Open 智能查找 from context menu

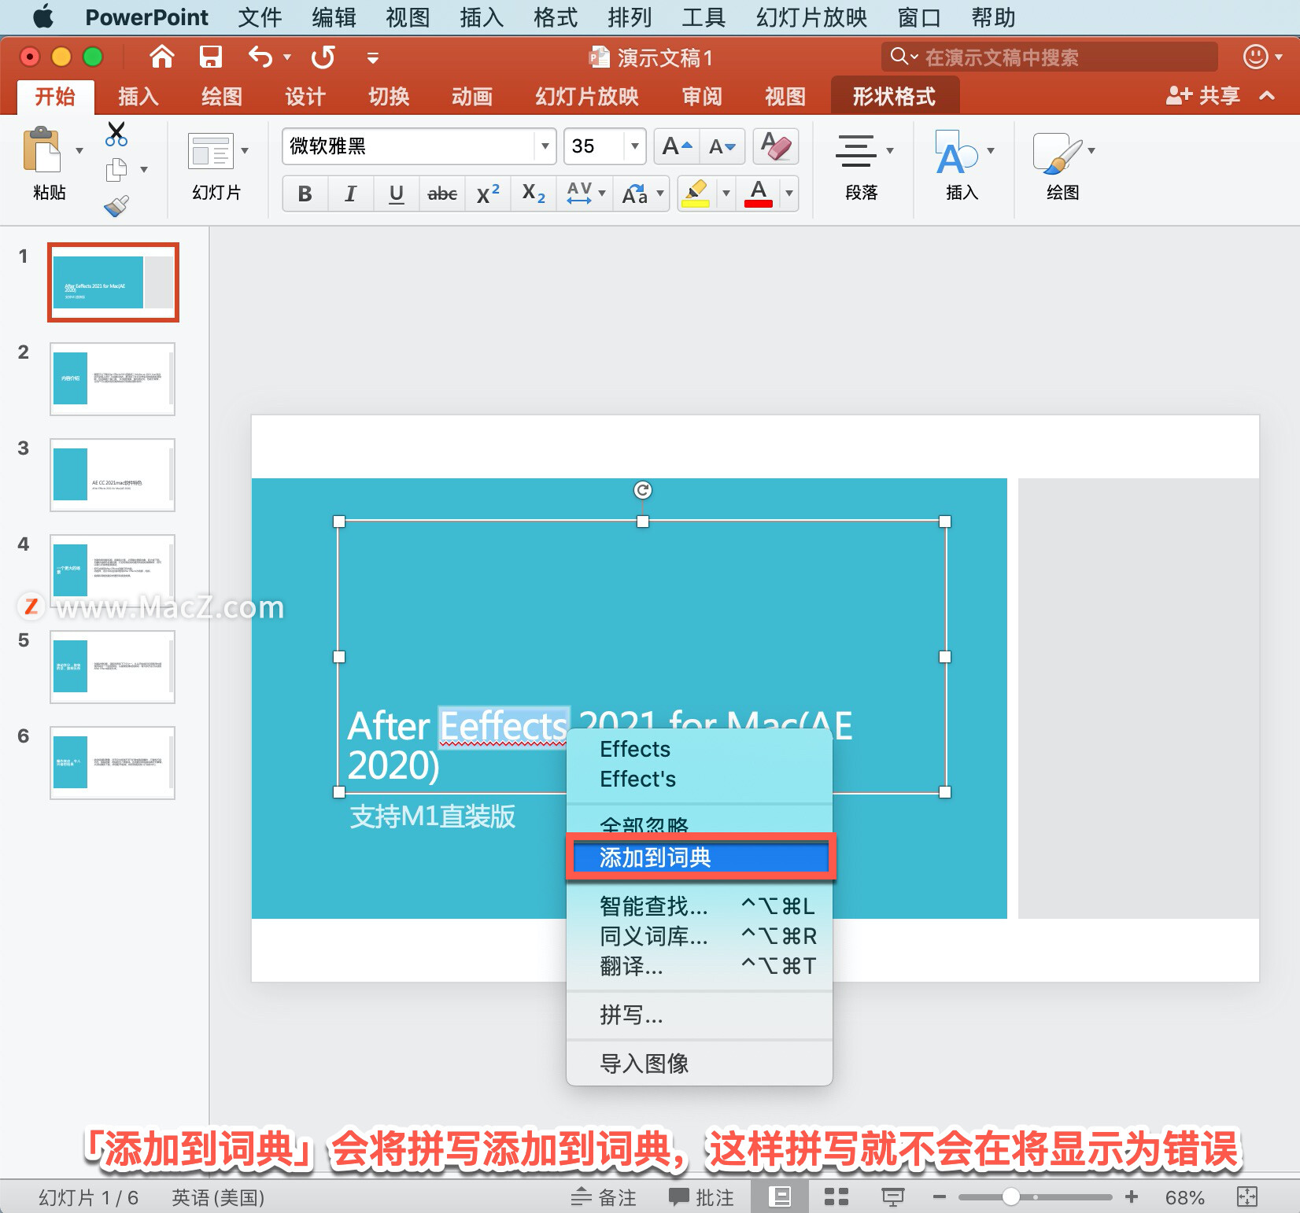(699, 906)
